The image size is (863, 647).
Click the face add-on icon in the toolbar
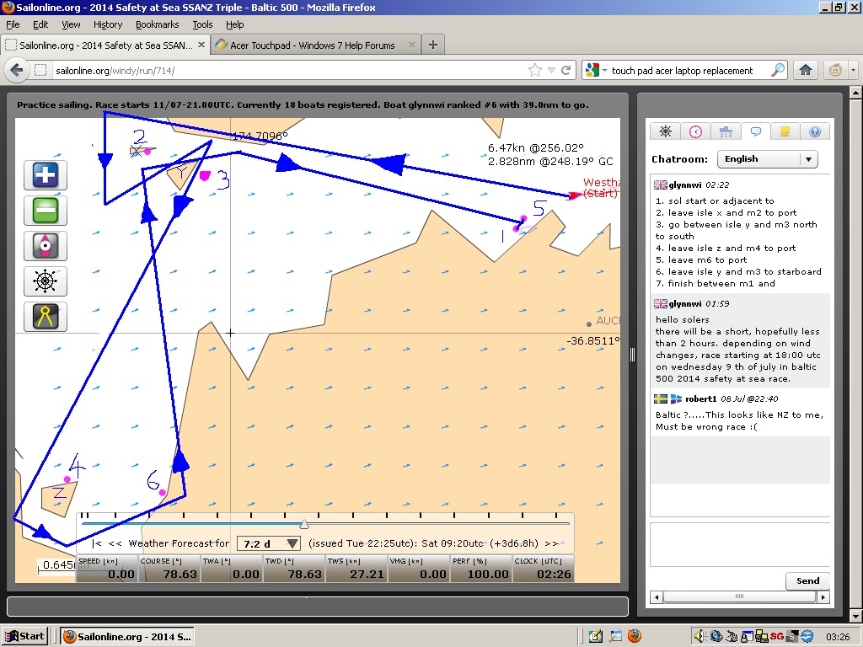835,71
